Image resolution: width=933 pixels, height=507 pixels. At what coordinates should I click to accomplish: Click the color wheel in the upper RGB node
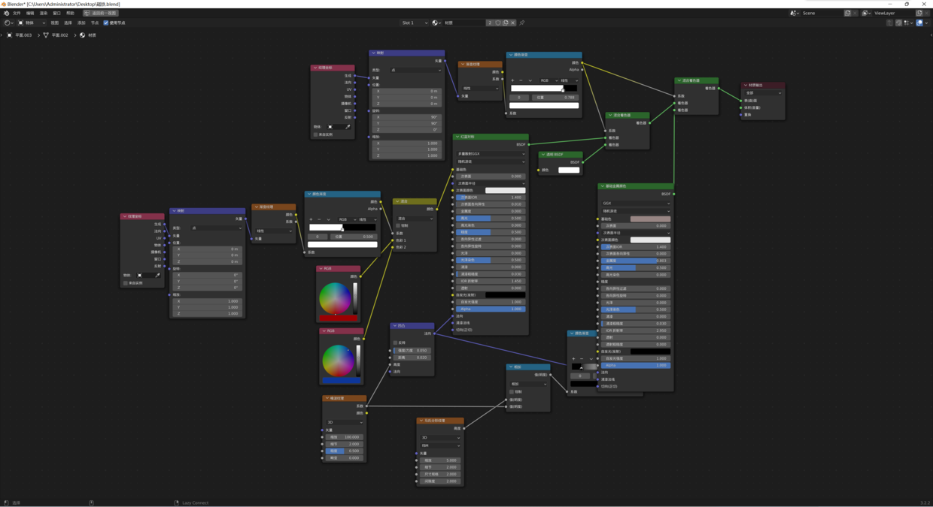coord(335,298)
